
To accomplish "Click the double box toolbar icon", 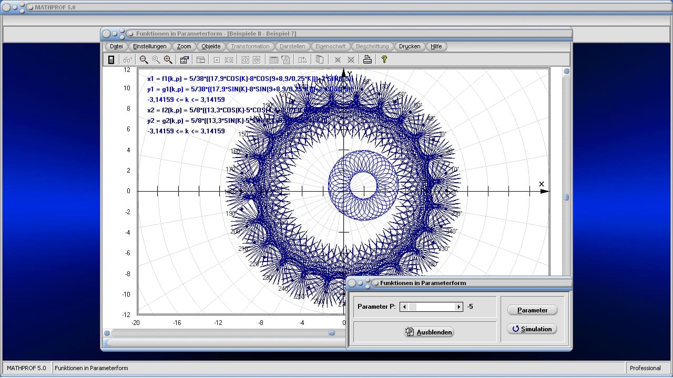I will point(229,60).
